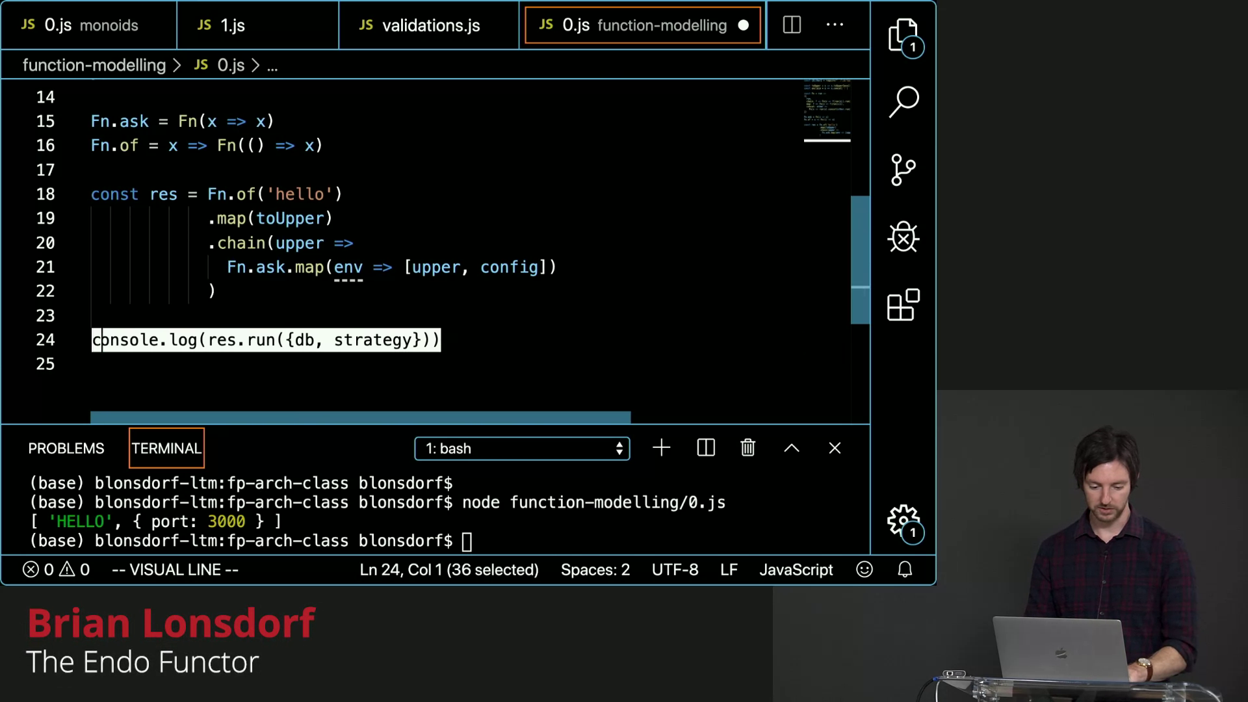Click 'strategy' in console.log line
Screen dimensions: 1248x702
(x=373, y=340)
